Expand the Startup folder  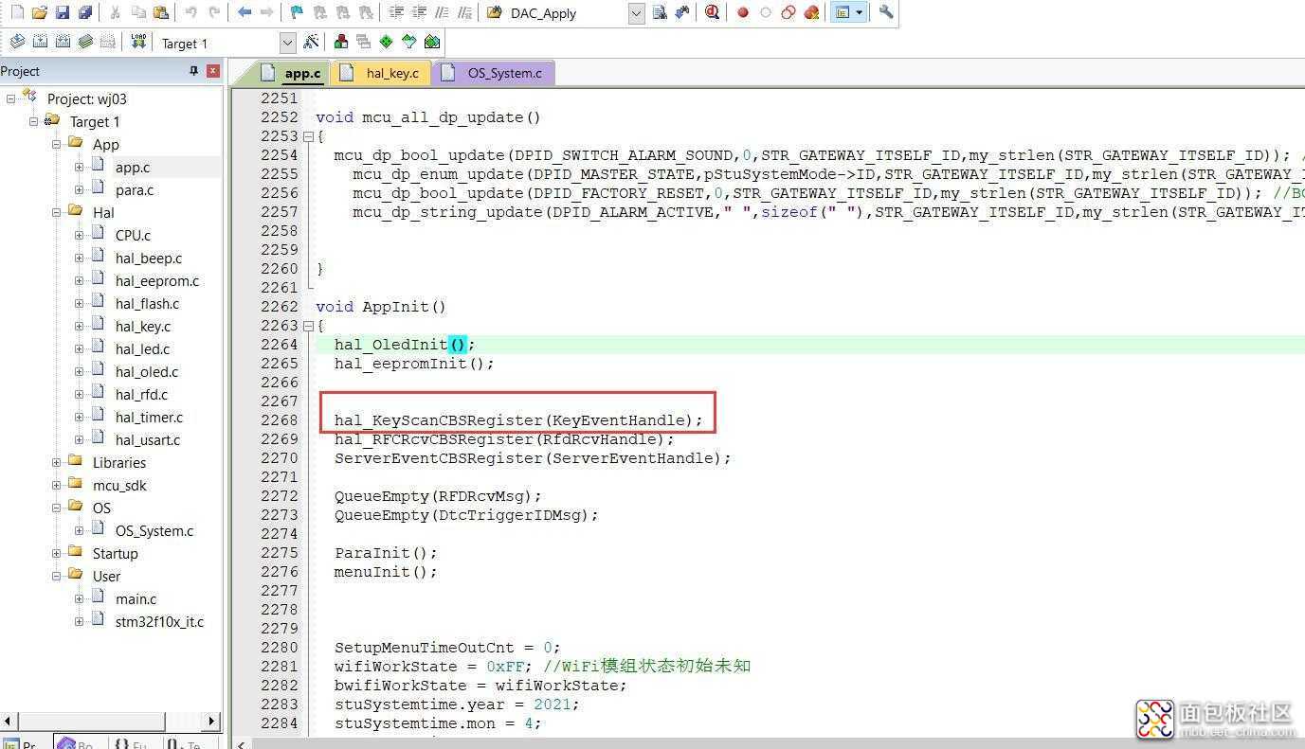[x=57, y=553]
